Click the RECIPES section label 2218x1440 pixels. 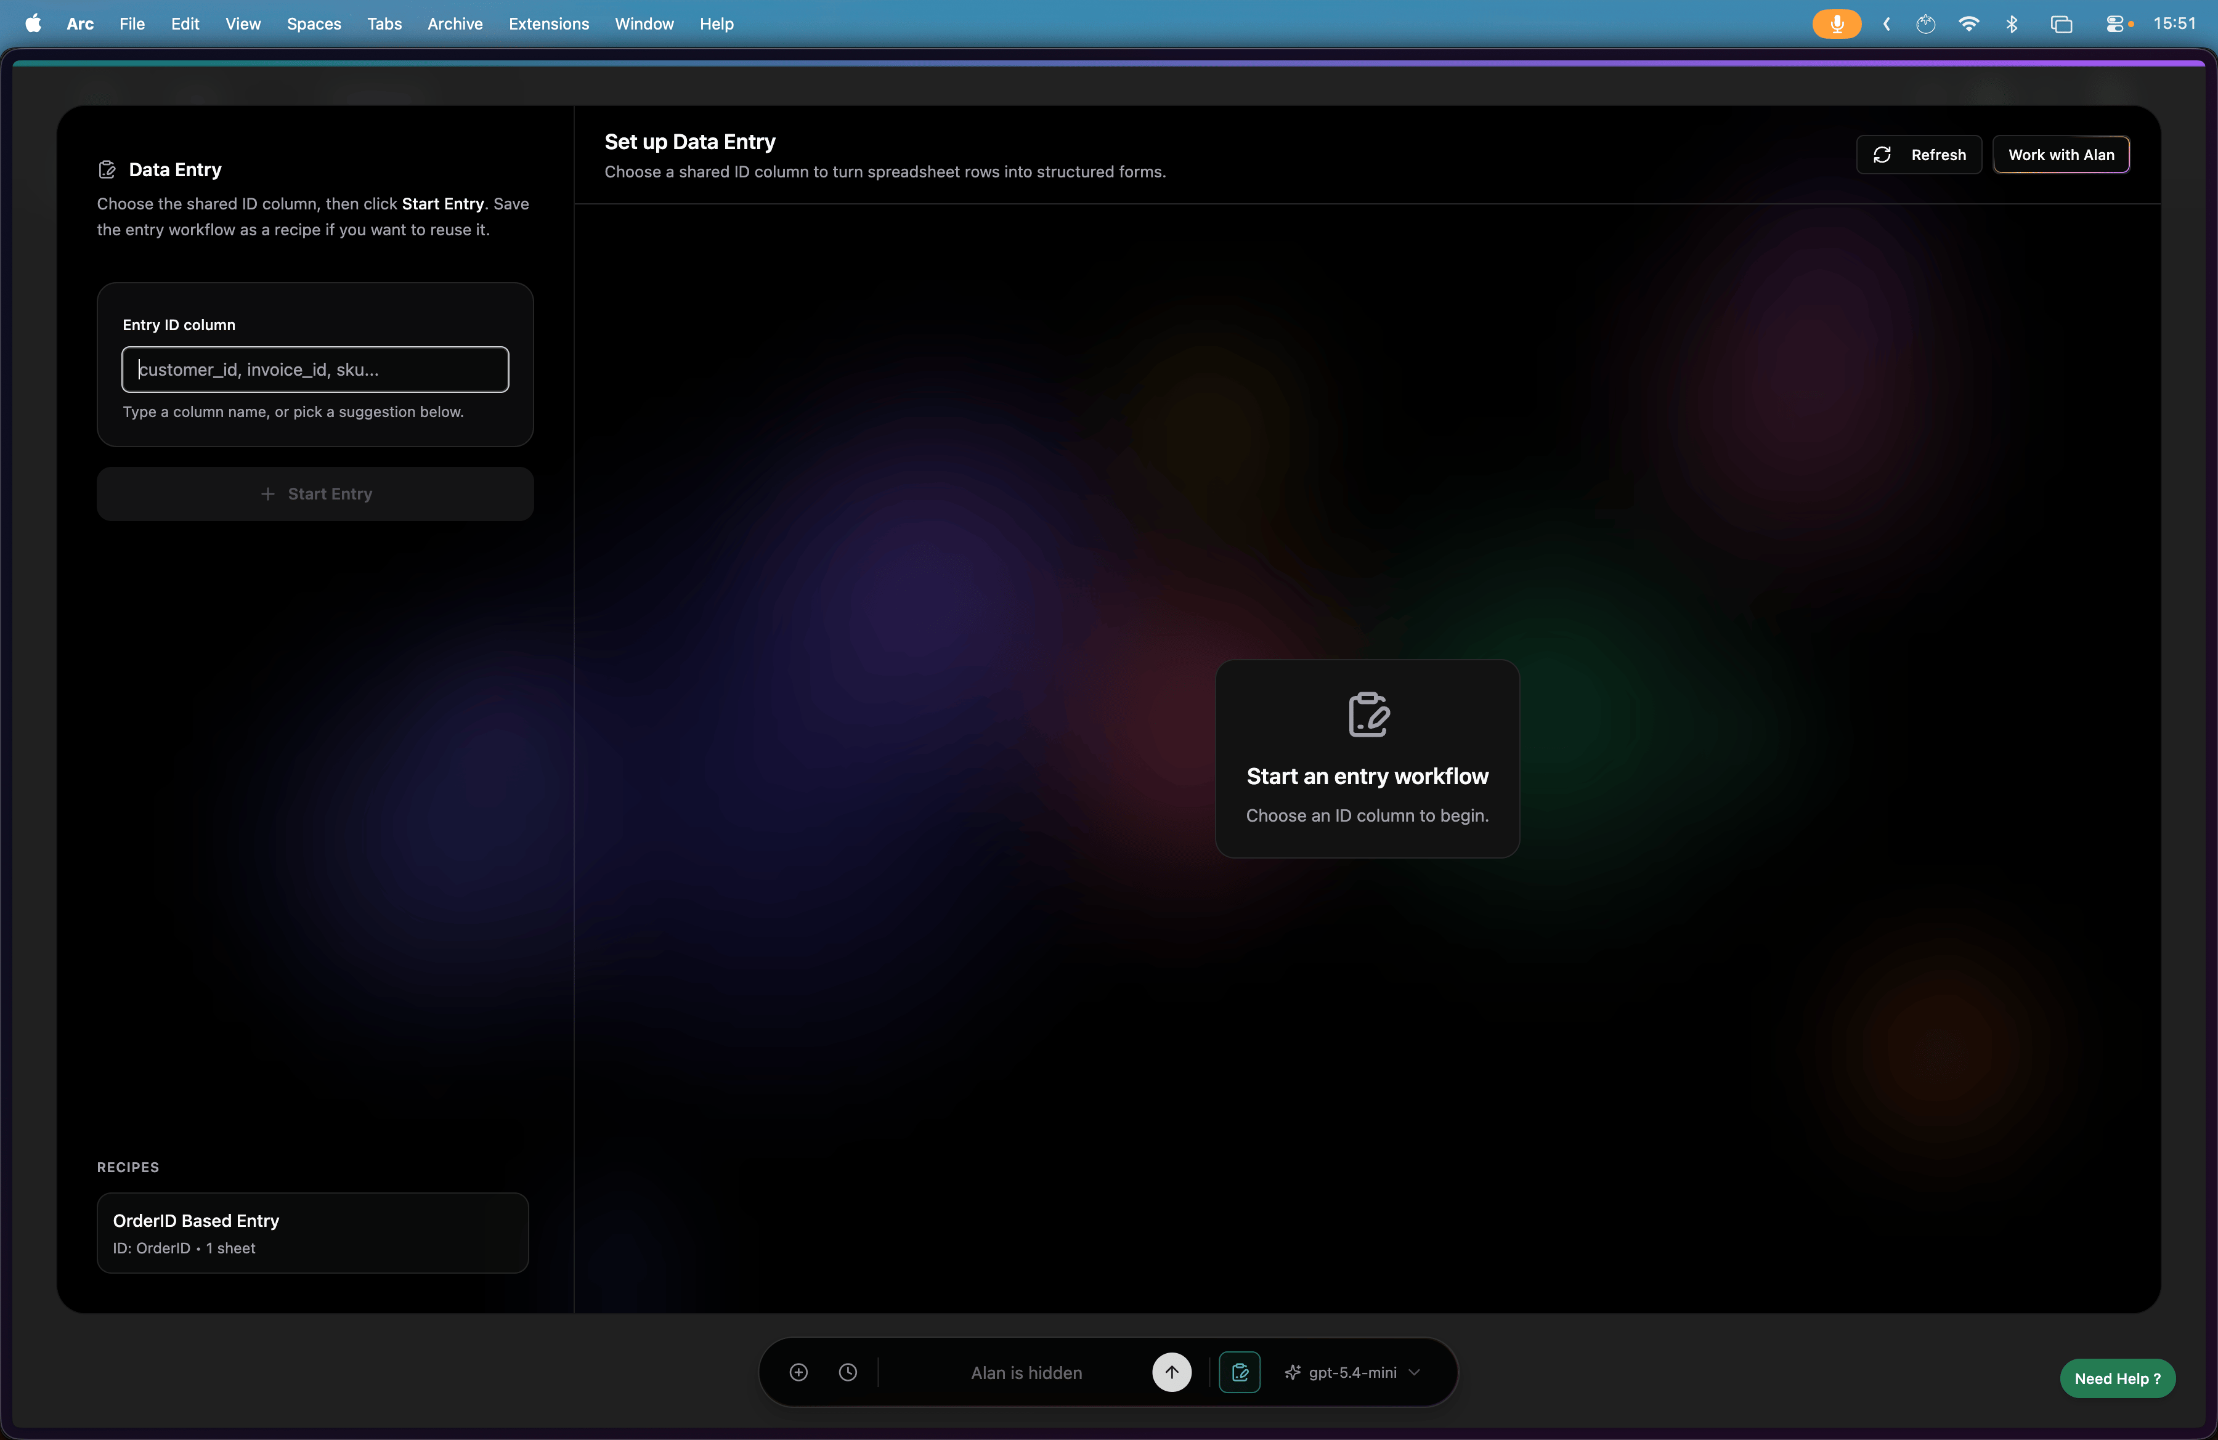tap(128, 1167)
